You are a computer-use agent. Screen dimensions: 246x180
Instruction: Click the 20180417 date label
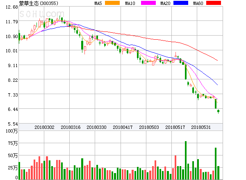123,127
